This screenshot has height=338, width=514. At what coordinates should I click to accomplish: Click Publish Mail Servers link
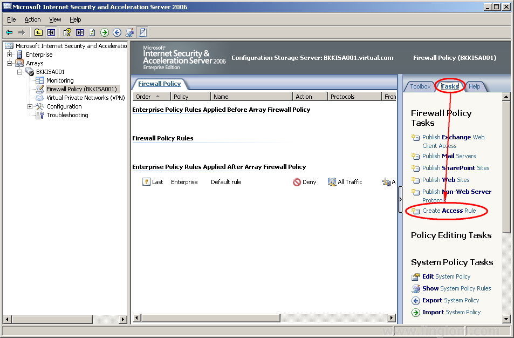pyautogui.click(x=449, y=156)
